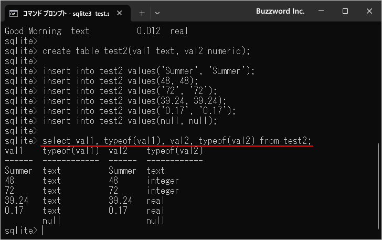Close the terminal window
This screenshot has width=382, height=240.
(x=369, y=11)
